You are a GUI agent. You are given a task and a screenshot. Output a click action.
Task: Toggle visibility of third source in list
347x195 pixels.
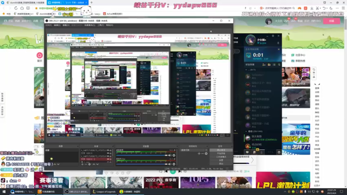coord(108,156)
